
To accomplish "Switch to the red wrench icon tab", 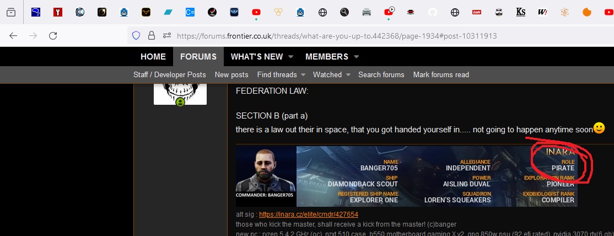I will (x=58, y=12).
